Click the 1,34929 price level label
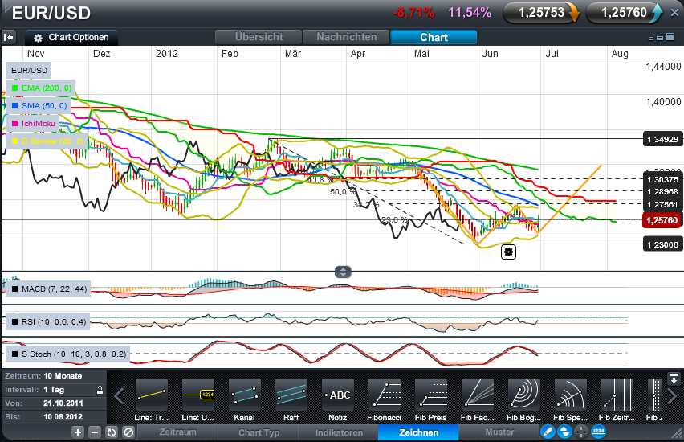The image size is (684, 442). [x=662, y=139]
